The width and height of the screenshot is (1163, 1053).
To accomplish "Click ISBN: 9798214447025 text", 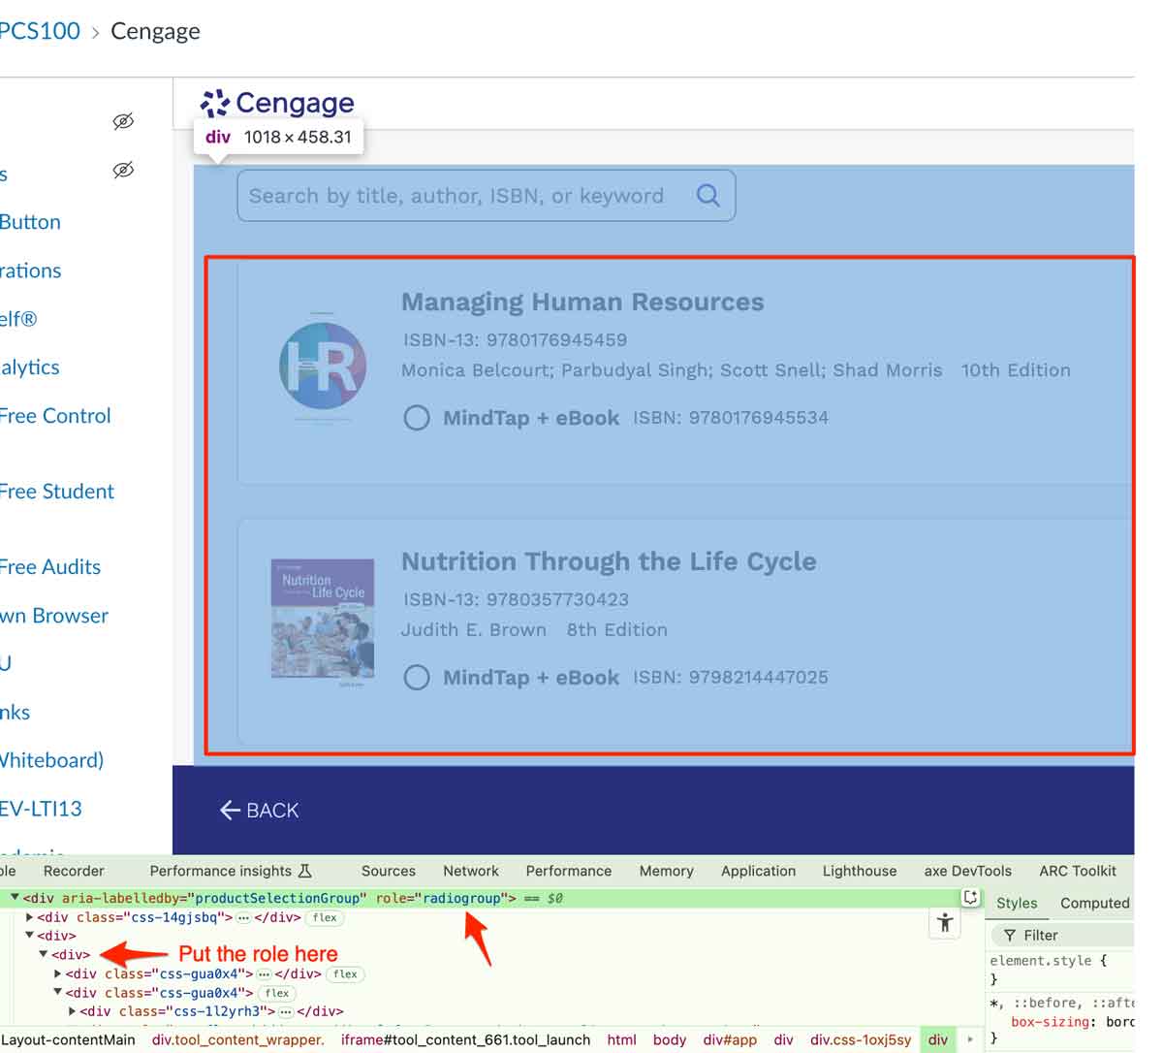I will pyautogui.click(x=731, y=677).
